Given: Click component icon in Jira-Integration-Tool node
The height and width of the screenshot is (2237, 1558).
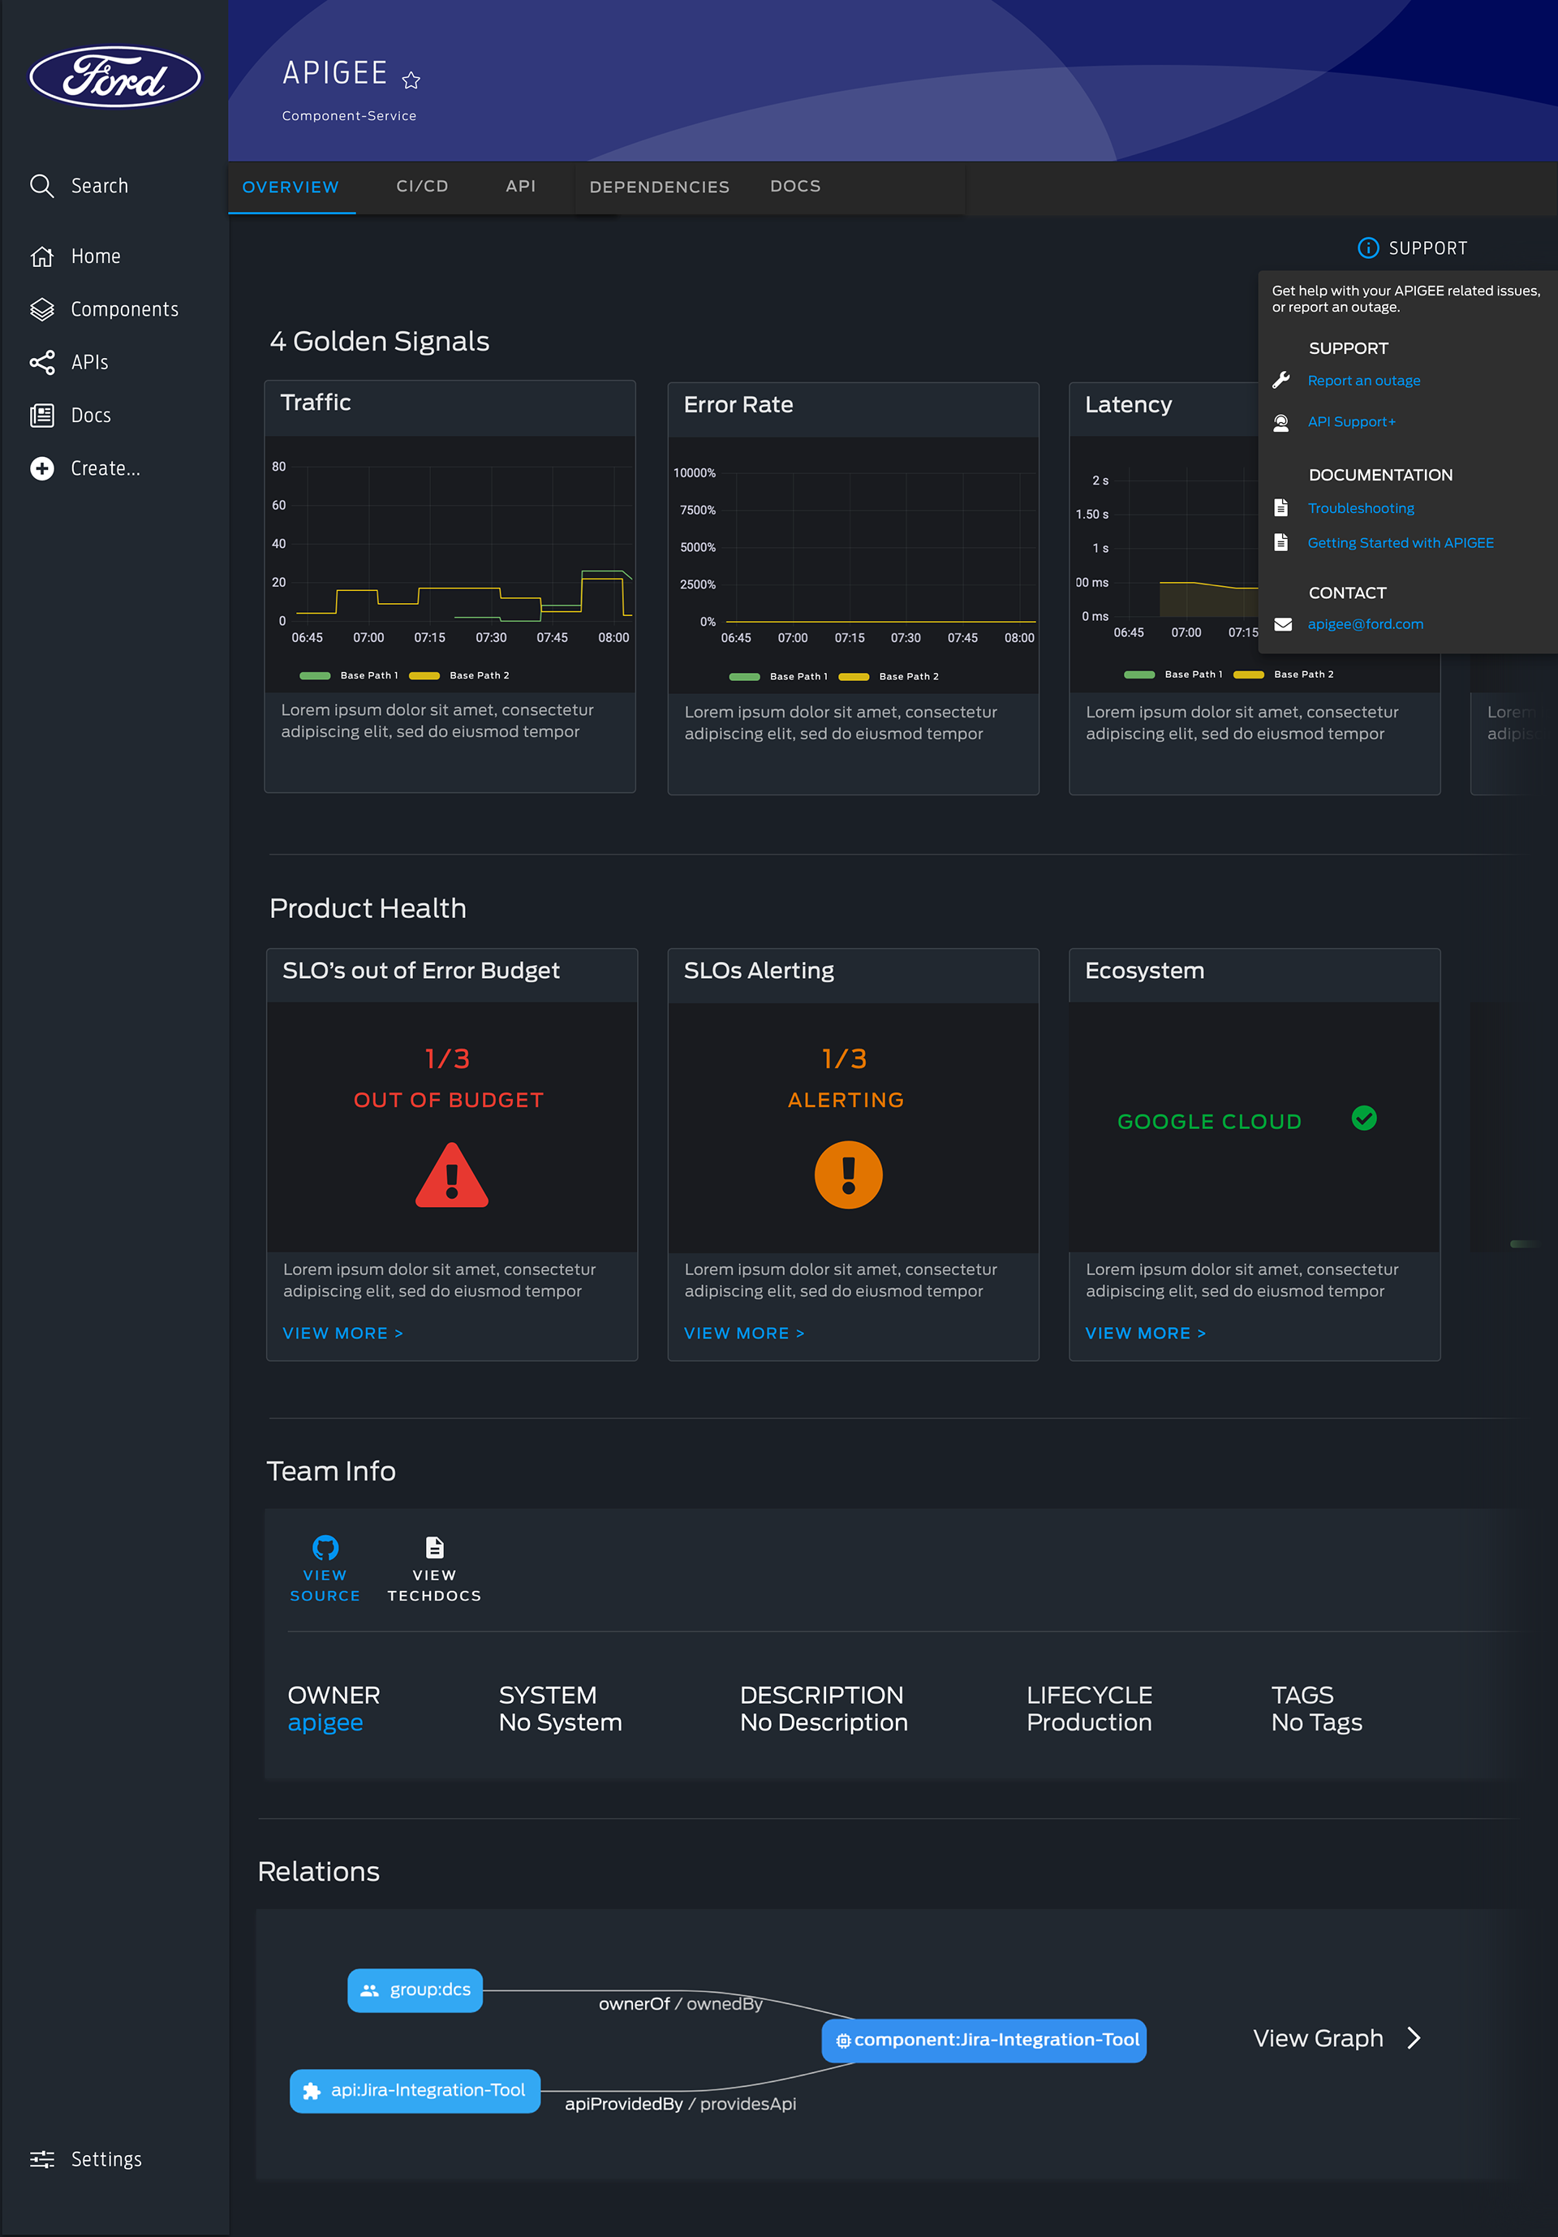Looking at the screenshot, I should pos(843,2041).
